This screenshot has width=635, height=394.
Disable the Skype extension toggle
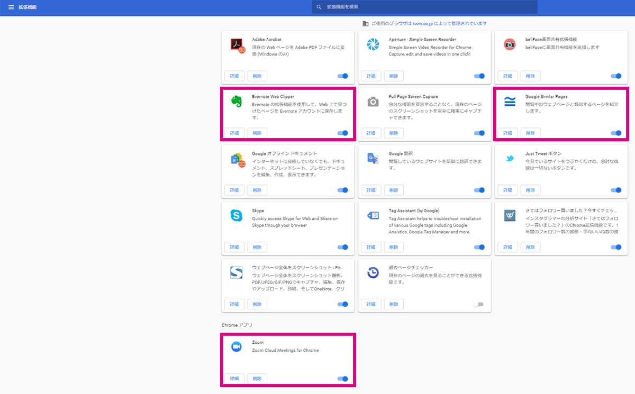[343, 247]
